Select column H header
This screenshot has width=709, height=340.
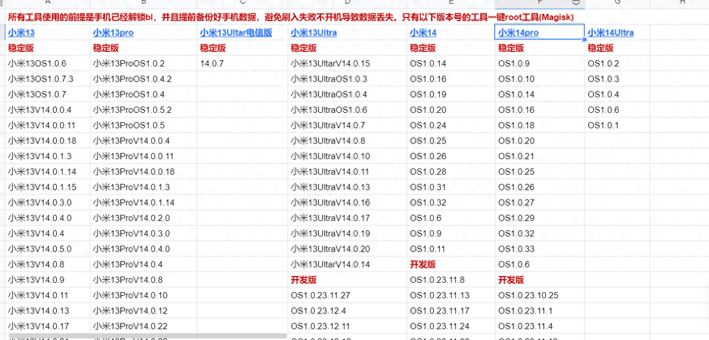pyautogui.click(x=682, y=3)
